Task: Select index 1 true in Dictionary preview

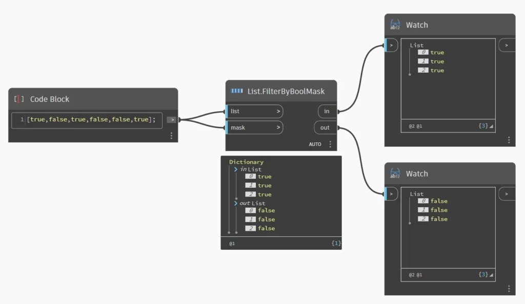Action: pos(258,185)
